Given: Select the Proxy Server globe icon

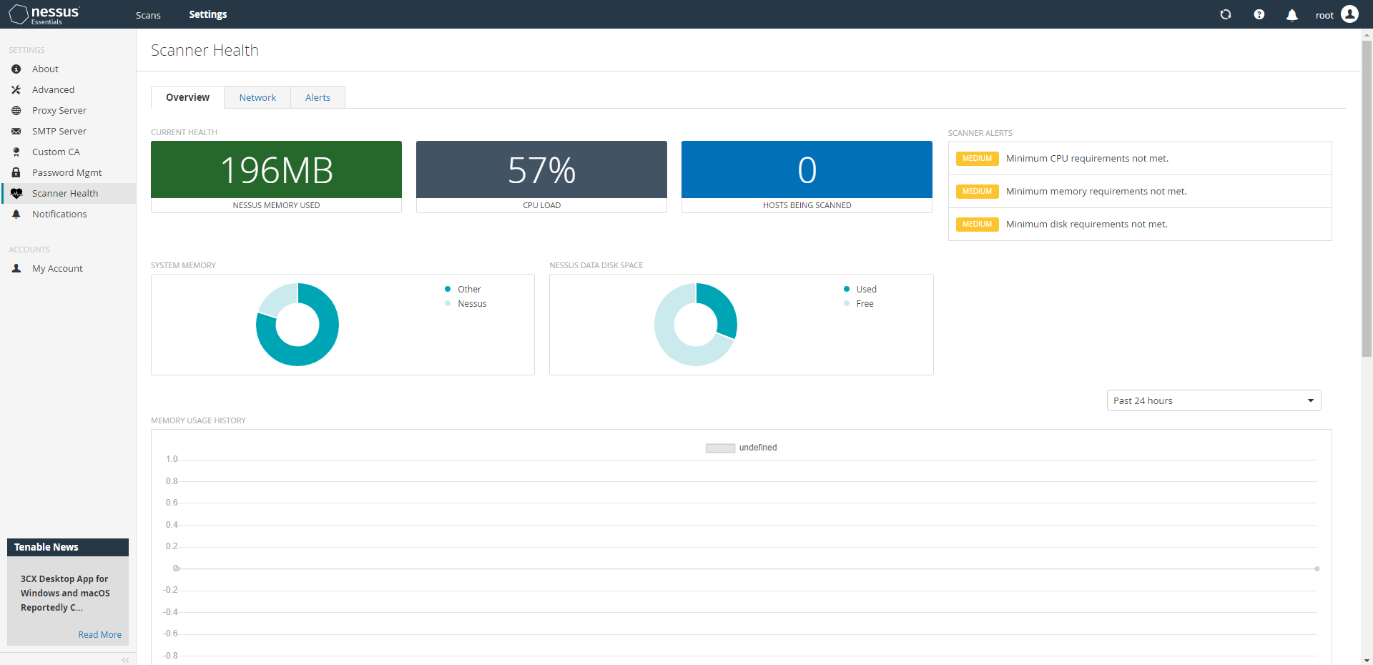Looking at the screenshot, I should (16, 110).
